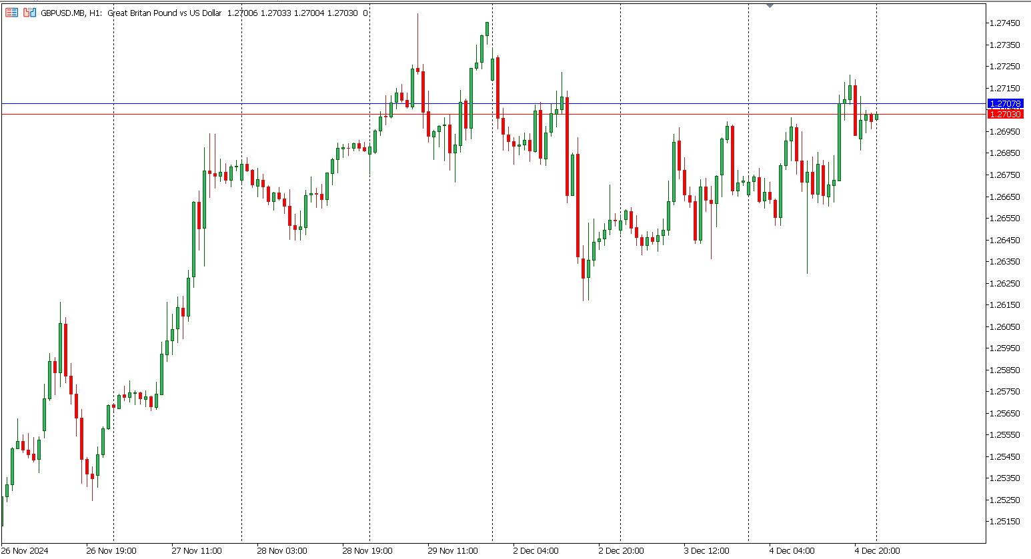The width and height of the screenshot is (1031, 559).
Task: Select the blue 1.27078 price label
Action: coord(1005,104)
